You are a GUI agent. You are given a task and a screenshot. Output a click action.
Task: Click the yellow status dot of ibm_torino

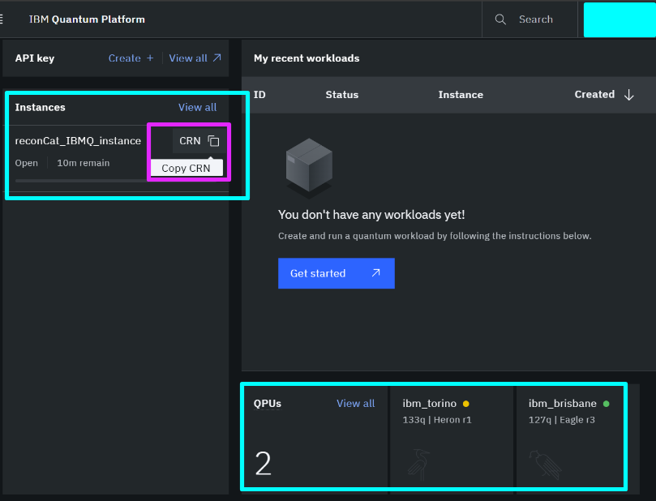click(466, 404)
